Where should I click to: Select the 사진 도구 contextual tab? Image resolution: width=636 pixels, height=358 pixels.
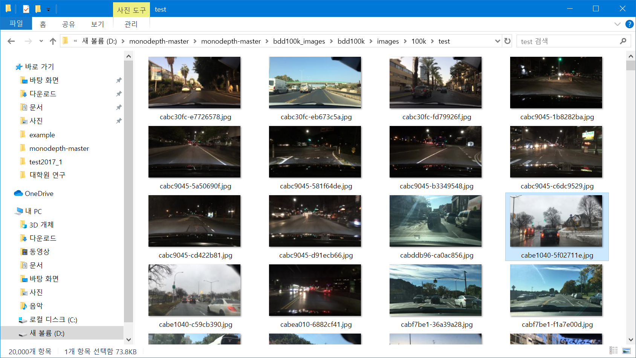click(131, 10)
